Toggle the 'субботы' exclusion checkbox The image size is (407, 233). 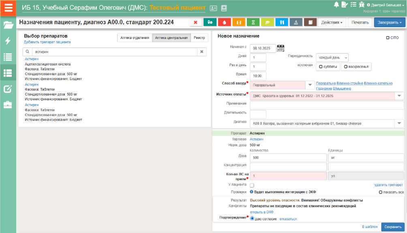321,67
